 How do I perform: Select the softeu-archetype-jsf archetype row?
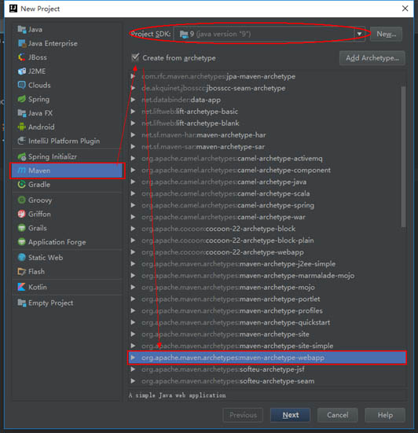[x=267, y=369]
